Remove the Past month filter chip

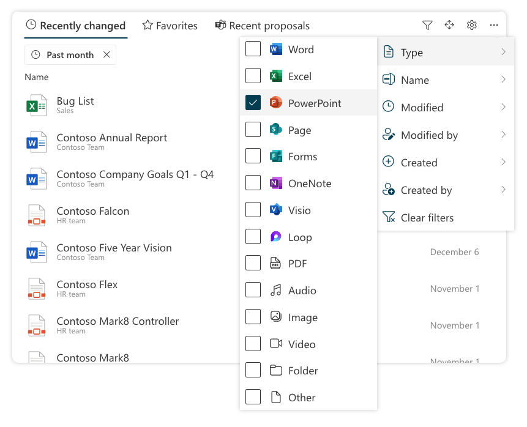pos(107,55)
